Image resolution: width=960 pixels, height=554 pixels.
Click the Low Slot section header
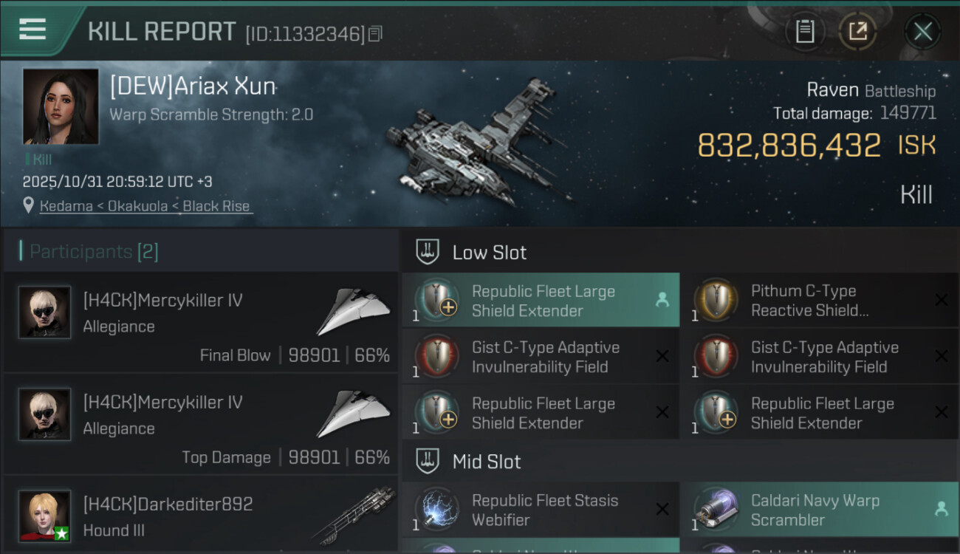(x=490, y=253)
